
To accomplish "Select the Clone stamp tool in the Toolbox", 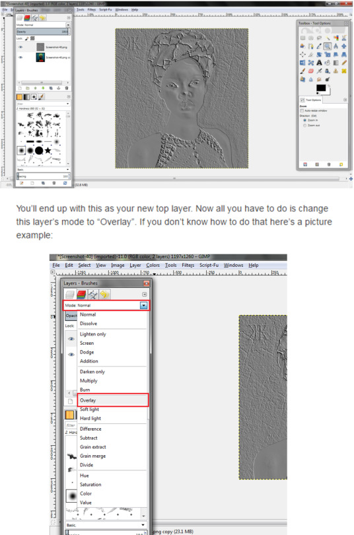I will coord(336,71).
